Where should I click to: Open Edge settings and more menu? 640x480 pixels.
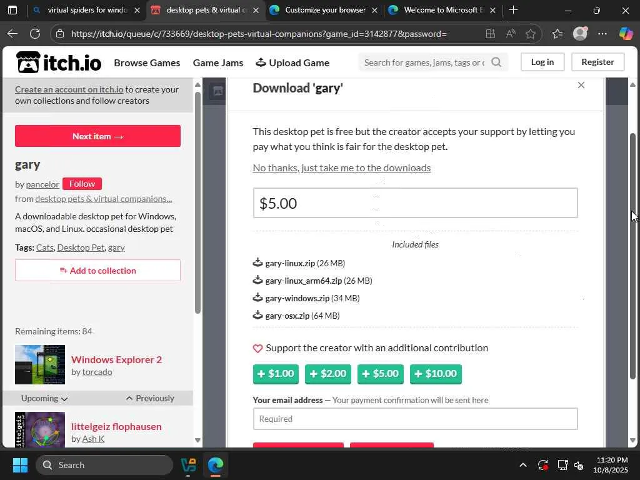pyautogui.click(x=602, y=34)
